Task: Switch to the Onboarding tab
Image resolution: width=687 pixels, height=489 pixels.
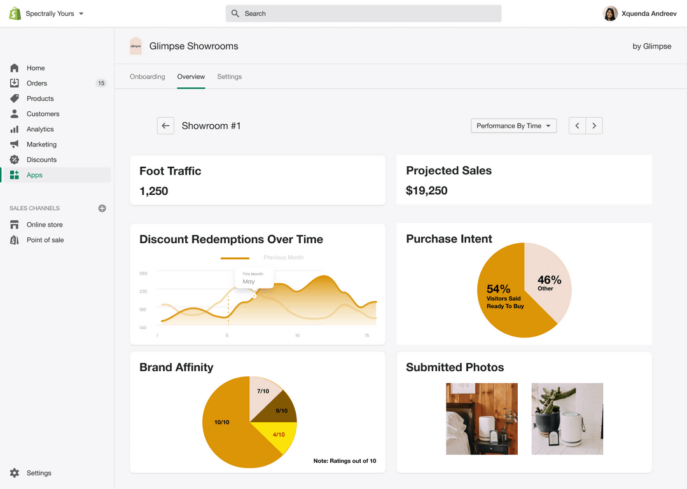Action: click(147, 76)
